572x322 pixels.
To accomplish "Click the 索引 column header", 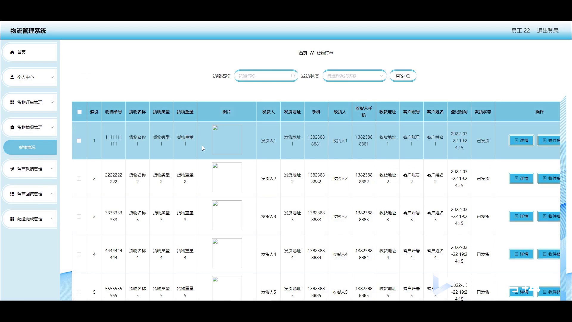I will [94, 112].
